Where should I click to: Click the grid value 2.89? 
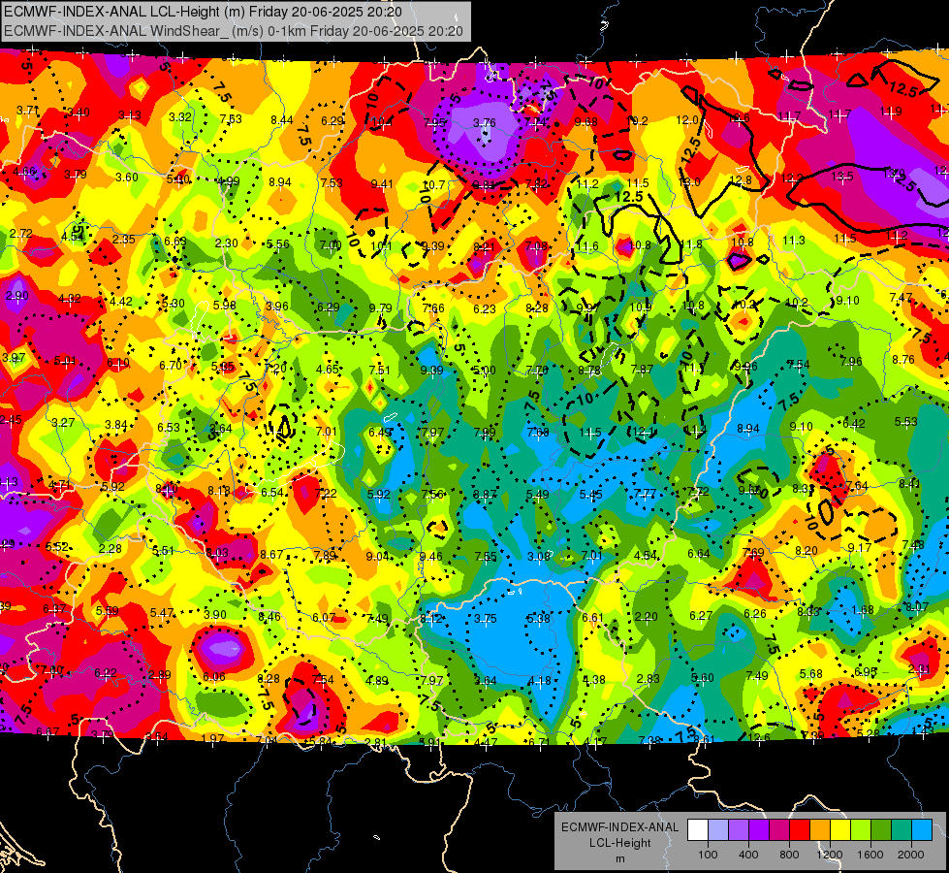point(160,675)
